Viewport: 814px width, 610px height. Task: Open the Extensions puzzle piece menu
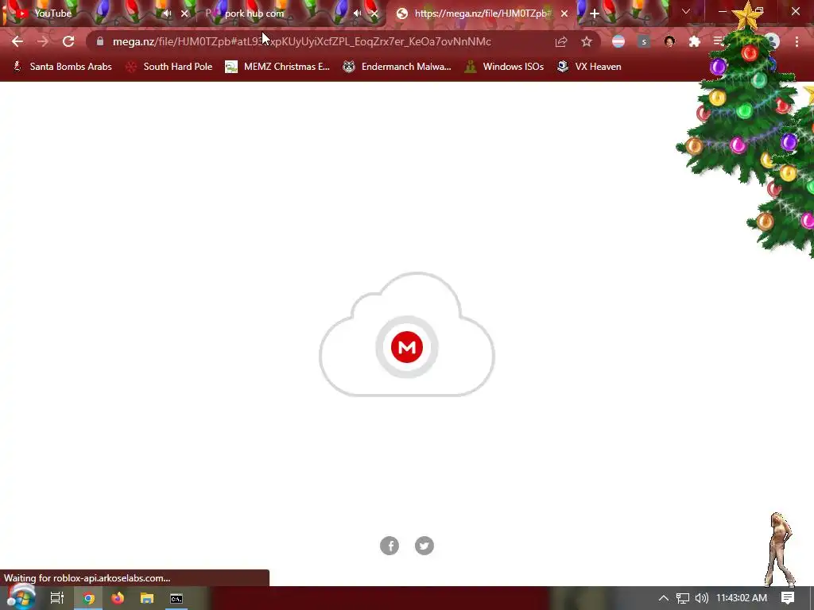pos(695,41)
